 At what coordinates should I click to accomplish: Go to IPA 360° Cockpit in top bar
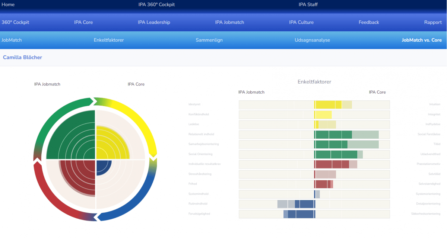tap(156, 4)
